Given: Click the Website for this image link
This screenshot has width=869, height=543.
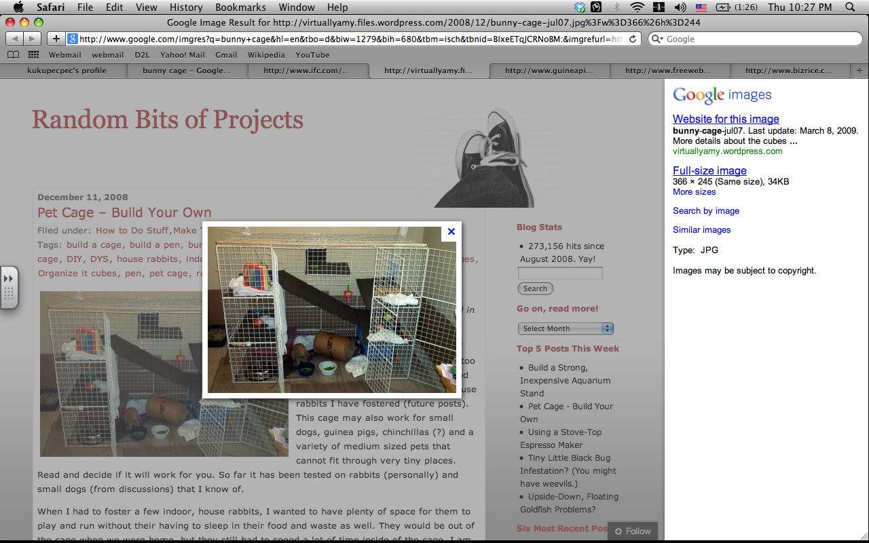Looking at the screenshot, I should [726, 119].
